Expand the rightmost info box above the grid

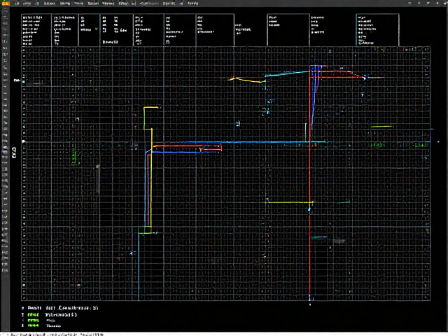(x=377, y=29)
